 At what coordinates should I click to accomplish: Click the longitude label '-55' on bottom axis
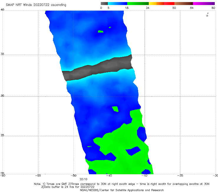38,175
